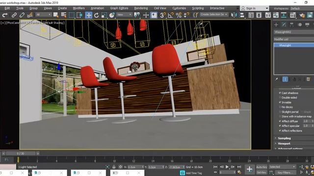
Task: Click the Align tool icon
Action: click(242, 15)
